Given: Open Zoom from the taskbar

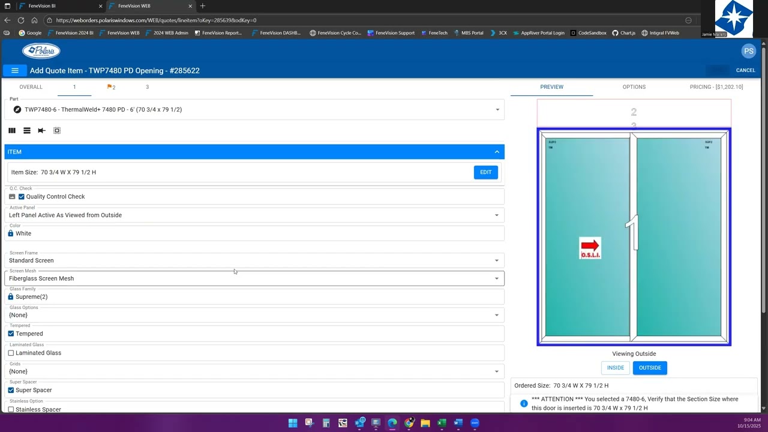Looking at the screenshot, I should (x=475, y=423).
